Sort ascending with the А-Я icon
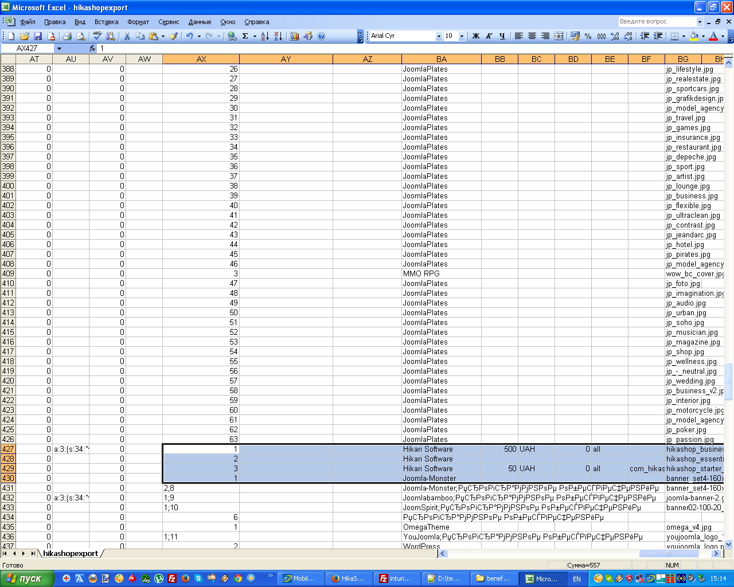Screen dimensions: 734x587 264,36
